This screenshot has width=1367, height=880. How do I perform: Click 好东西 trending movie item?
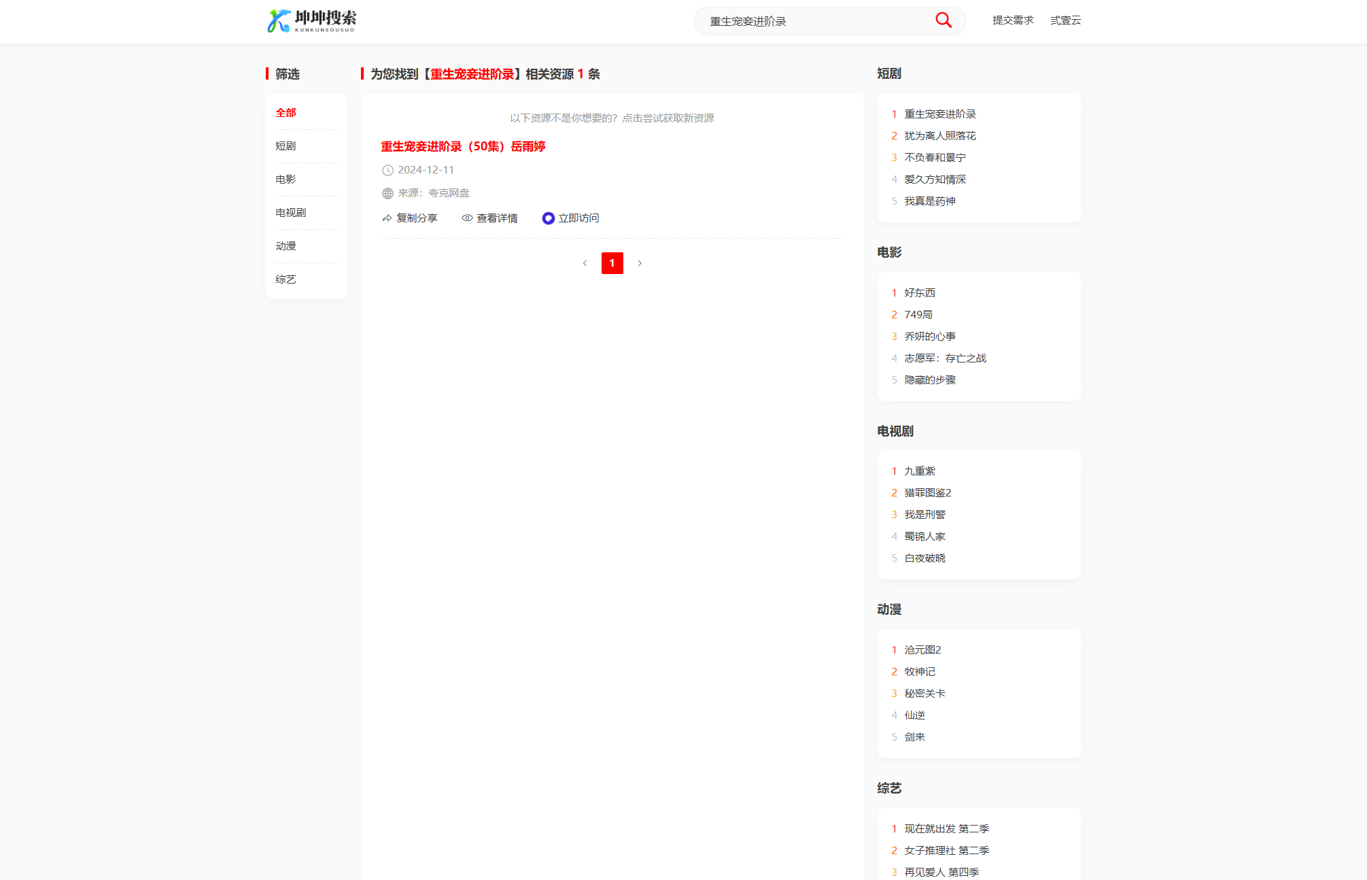pos(918,292)
